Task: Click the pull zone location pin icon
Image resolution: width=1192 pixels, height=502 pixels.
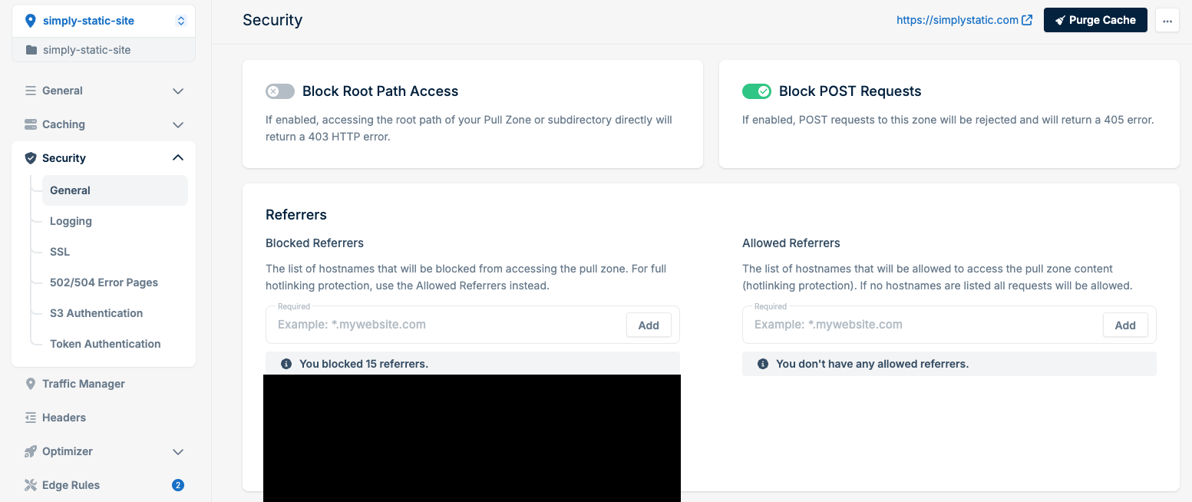Action: coord(30,20)
